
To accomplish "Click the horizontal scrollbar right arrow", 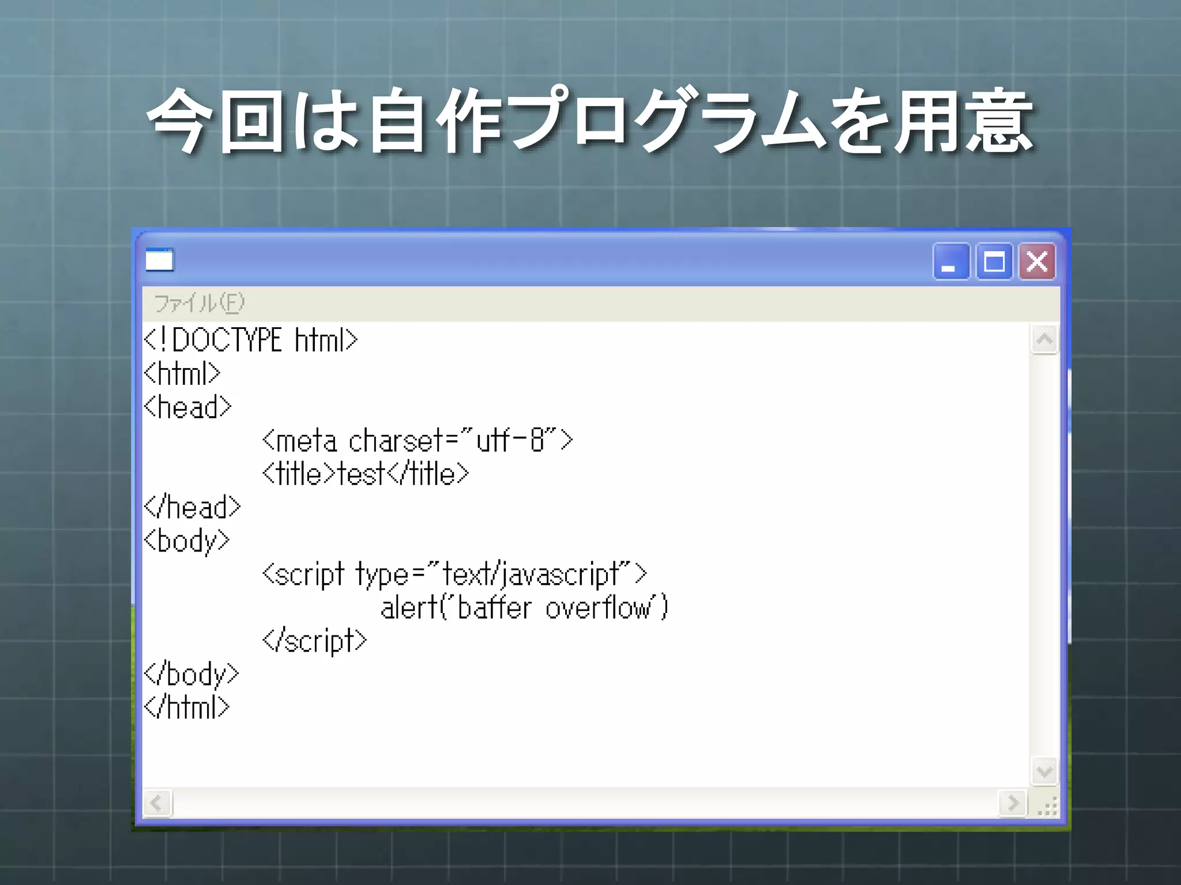I will pos(1013,803).
